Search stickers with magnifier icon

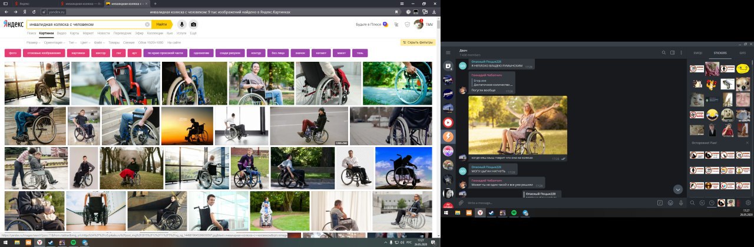[692, 203]
